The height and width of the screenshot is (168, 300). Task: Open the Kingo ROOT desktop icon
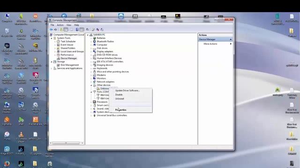pyautogui.click(x=7, y=150)
